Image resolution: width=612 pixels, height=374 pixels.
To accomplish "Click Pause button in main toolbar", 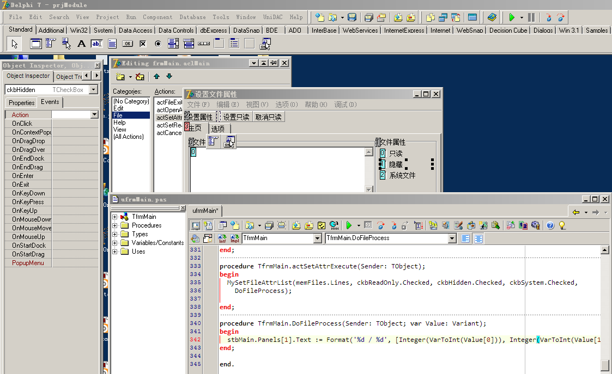I will [531, 17].
